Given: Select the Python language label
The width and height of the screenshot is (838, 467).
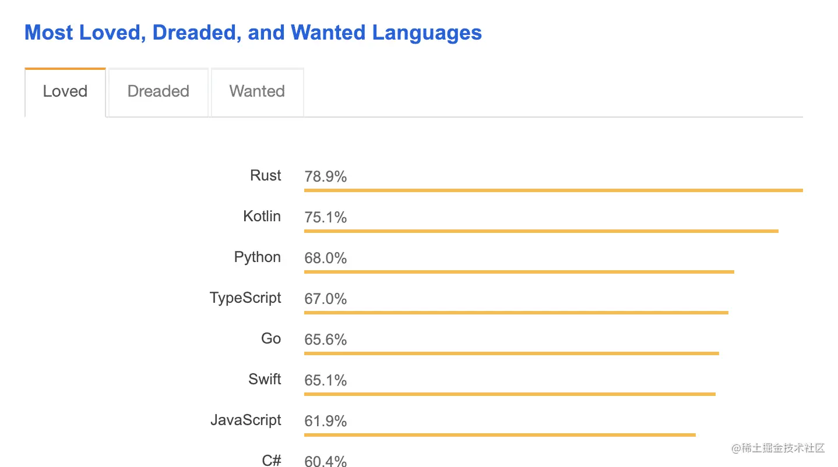Looking at the screenshot, I should click(257, 257).
